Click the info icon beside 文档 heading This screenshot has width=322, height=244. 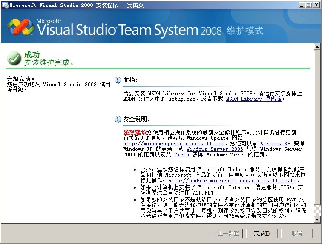pos(118,80)
